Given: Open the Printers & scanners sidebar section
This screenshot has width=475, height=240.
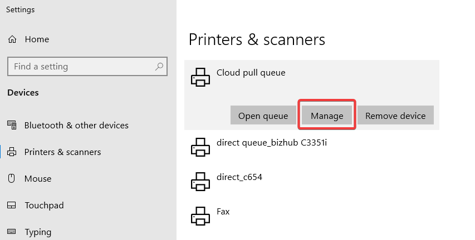Looking at the screenshot, I should (62, 152).
